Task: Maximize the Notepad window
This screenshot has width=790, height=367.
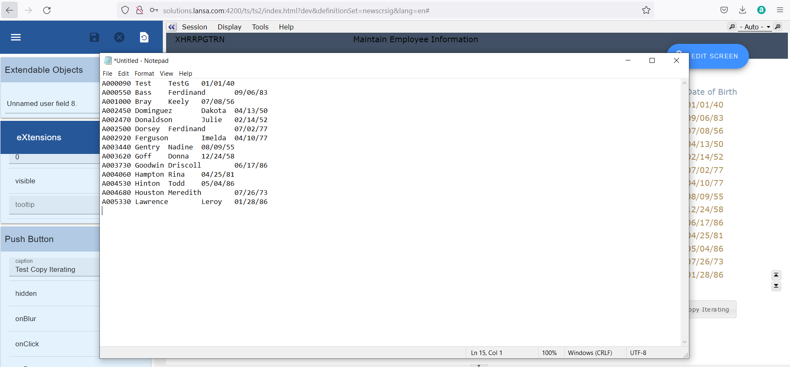Action: coord(652,60)
